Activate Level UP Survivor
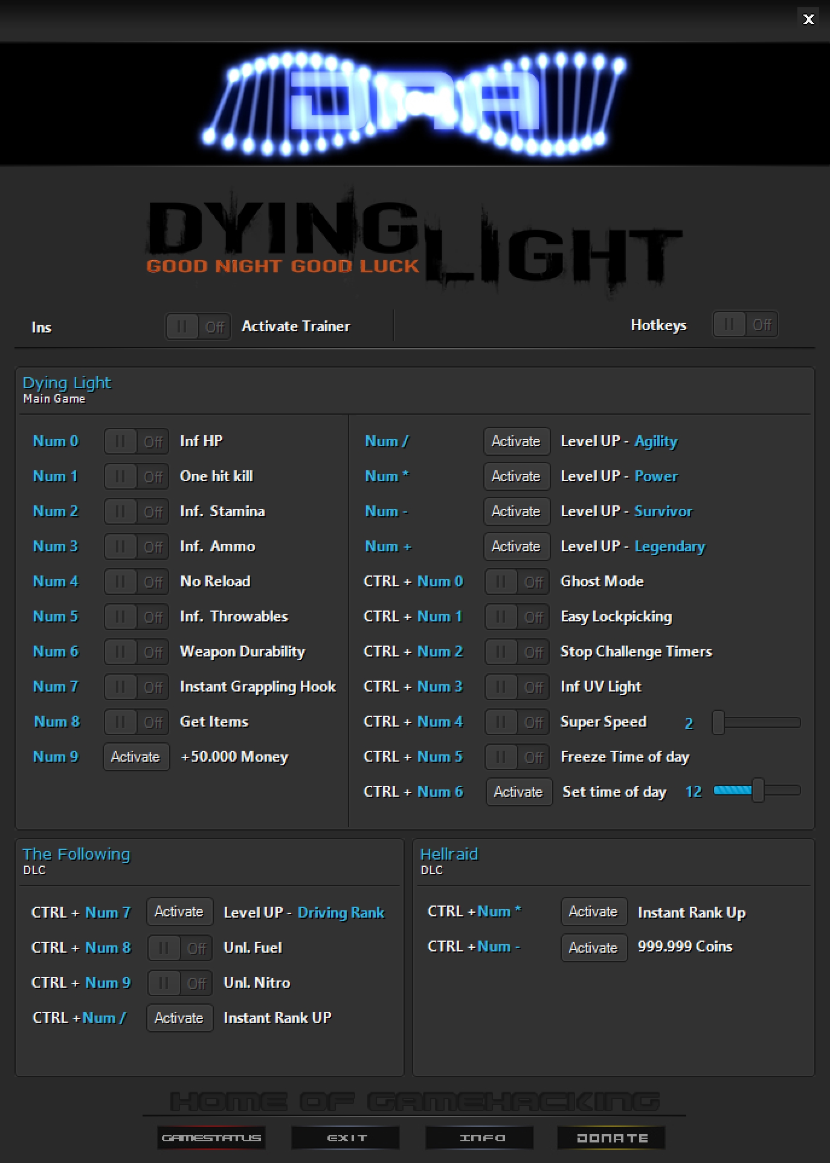This screenshot has height=1163, width=830. [516, 511]
